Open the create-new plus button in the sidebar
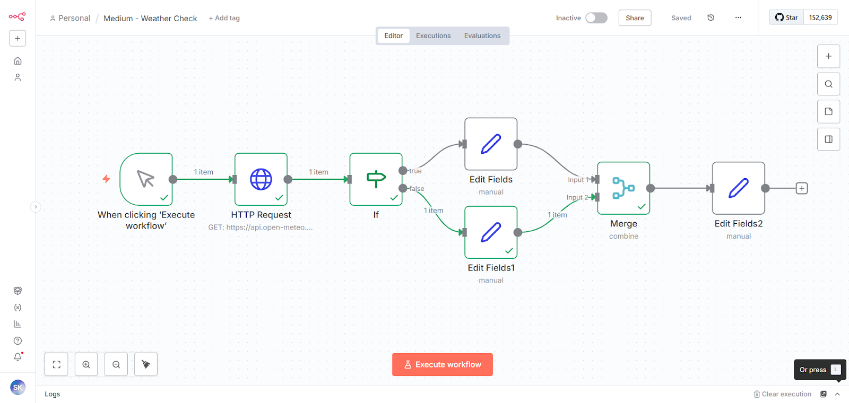 point(18,38)
